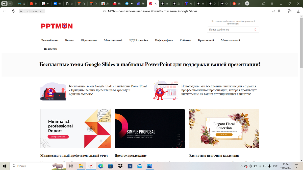Reload the page with the refresh icon
The image size is (303, 170).
pyautogui.click(x=13, y=11)
